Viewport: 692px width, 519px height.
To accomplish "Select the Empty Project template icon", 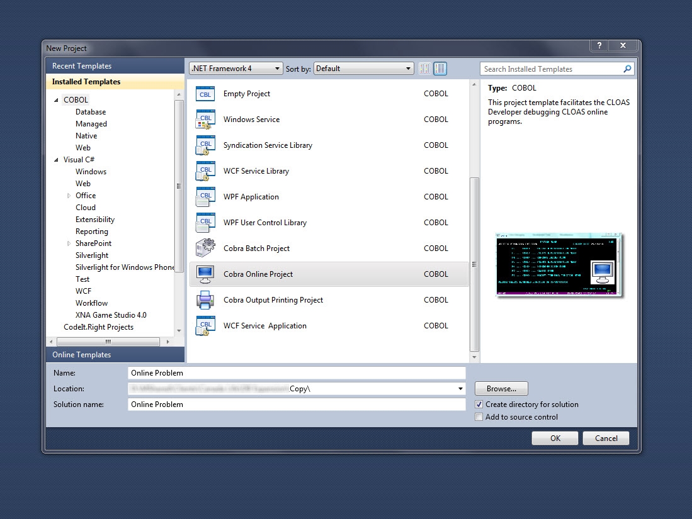I will coord(205,94).
